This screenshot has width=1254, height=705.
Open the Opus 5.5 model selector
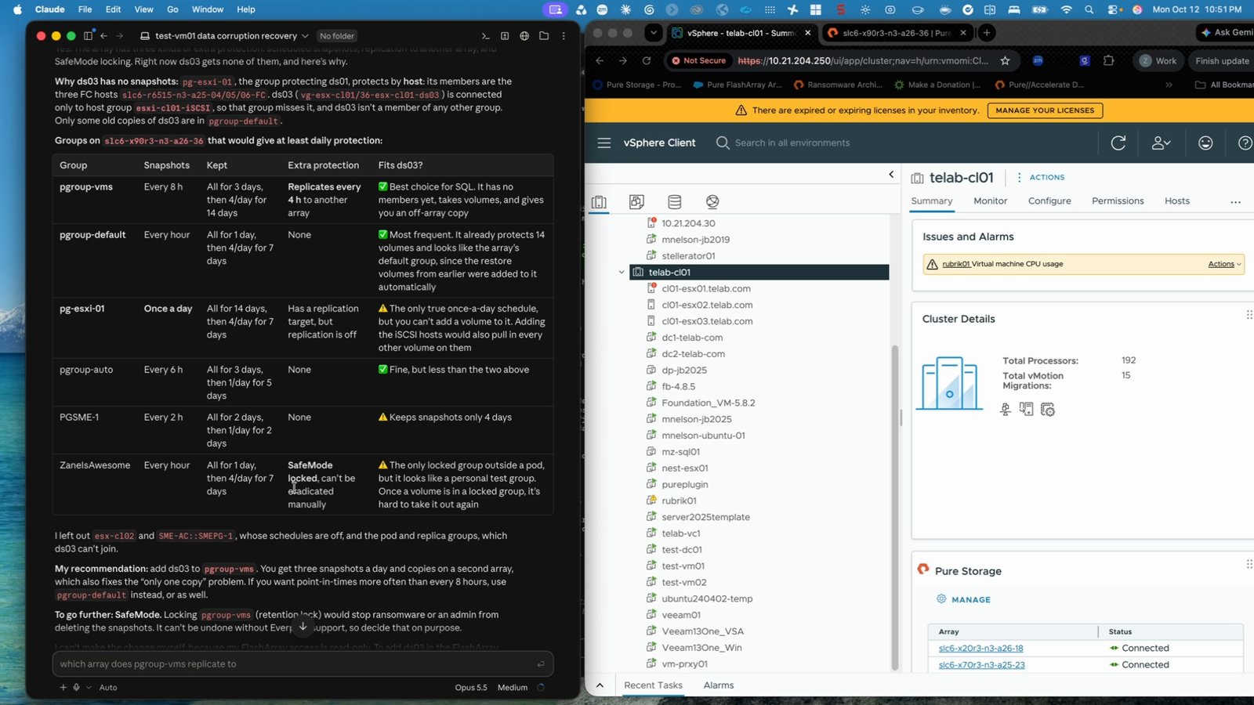pyautogui.click(x=471, y=687)
